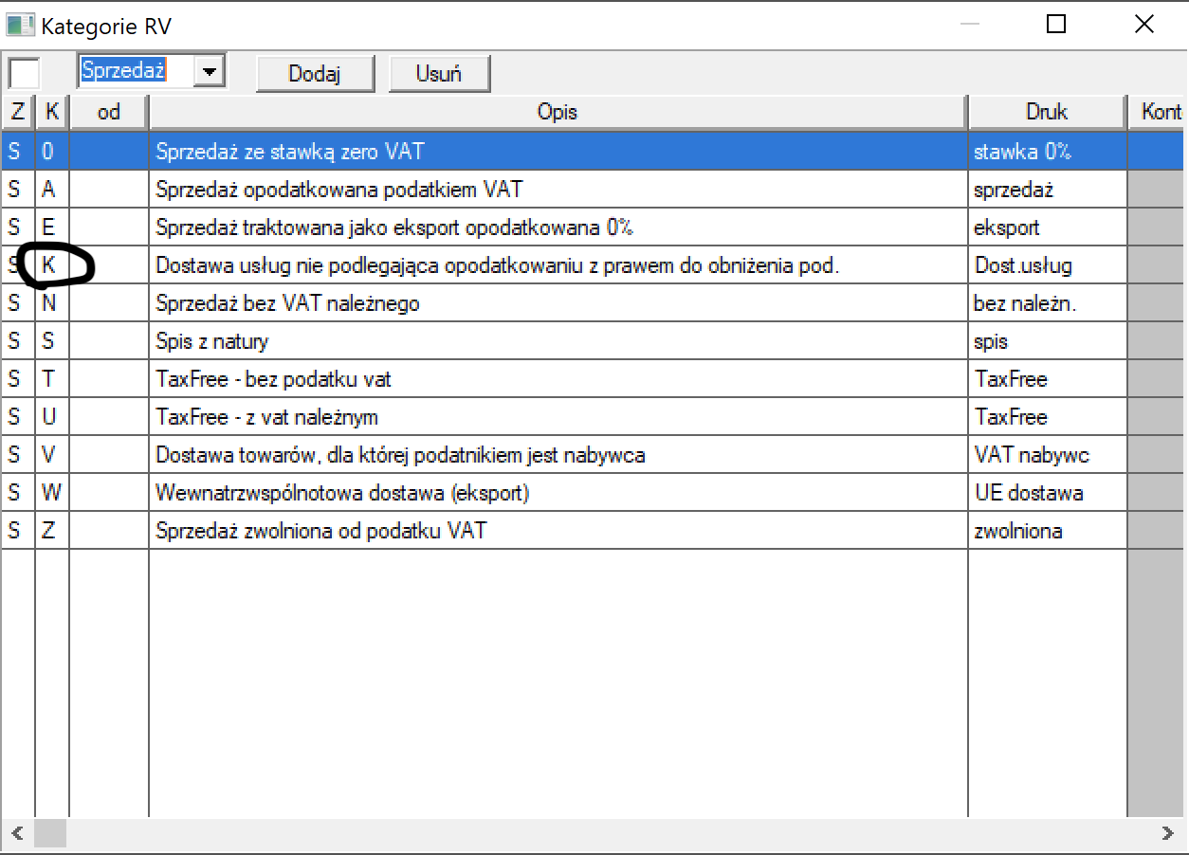Sort by the K column header
Screen dimensions: 1189x855
coord(51,112)
